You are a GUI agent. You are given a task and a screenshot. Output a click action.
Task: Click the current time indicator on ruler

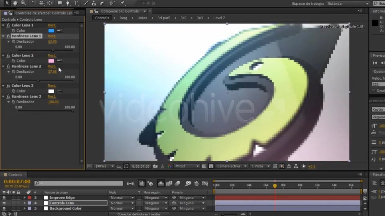click(x=275, y=186)
